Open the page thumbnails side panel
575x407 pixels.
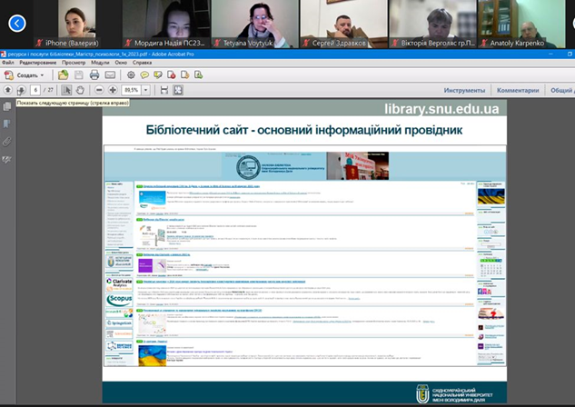[7, 107]
